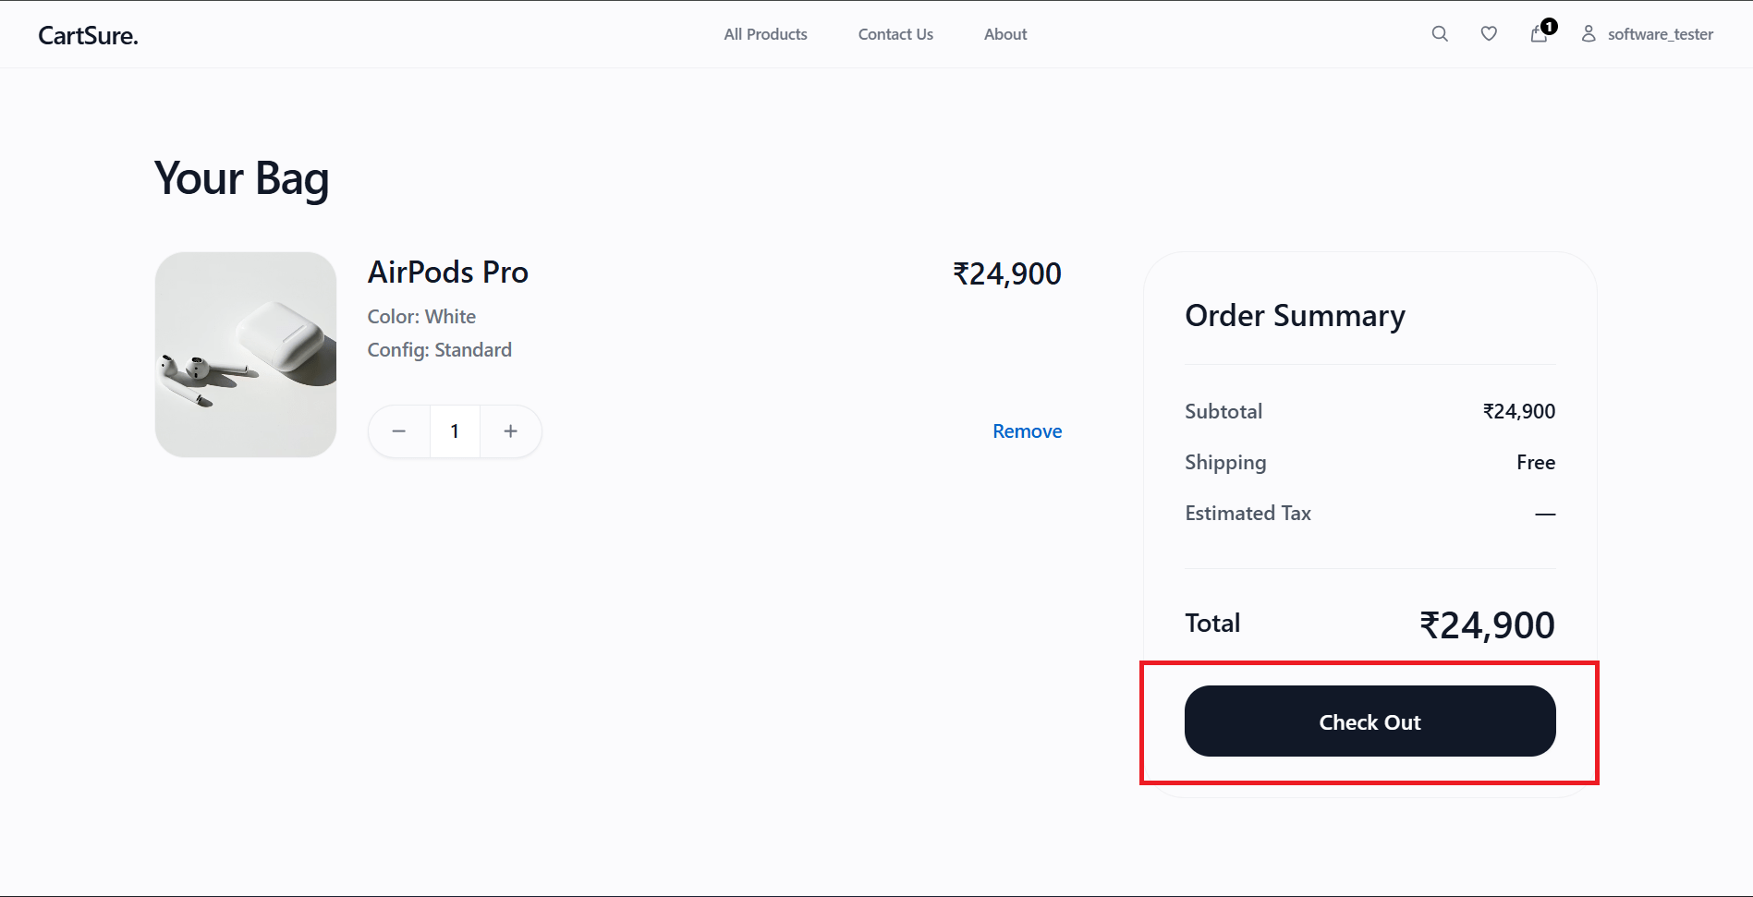
Task: Open the All Products menu item
Action: (765, 34)
